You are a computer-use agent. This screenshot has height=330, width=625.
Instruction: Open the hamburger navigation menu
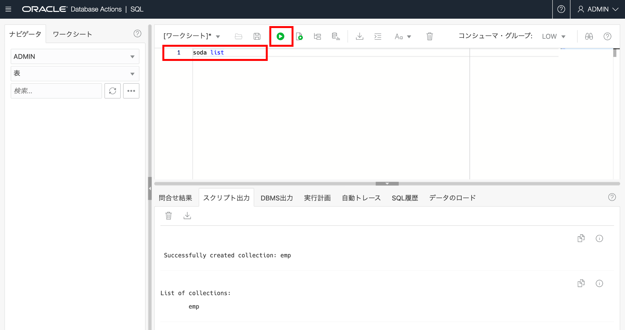[8, 9]
